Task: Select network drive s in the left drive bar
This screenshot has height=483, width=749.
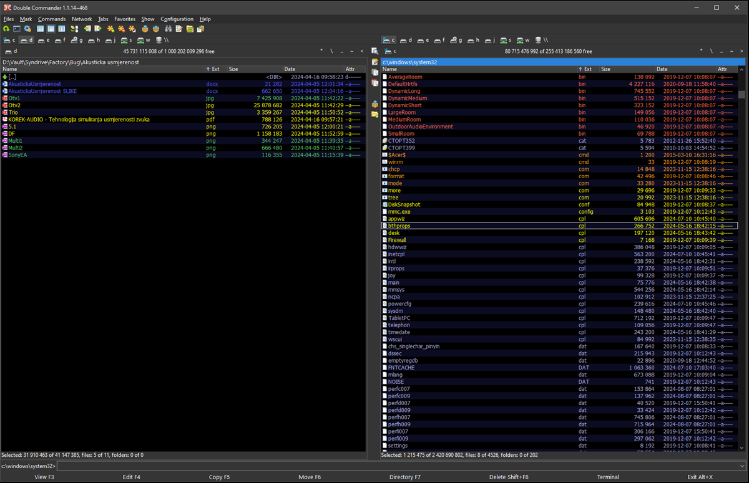Action: pyautogui.click(x=127, y=40)
